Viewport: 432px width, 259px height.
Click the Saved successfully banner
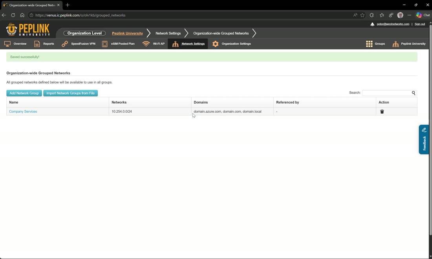(x=212, y=57)
